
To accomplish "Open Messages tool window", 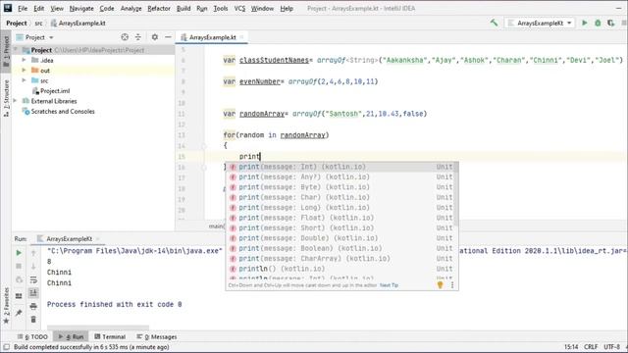I will (157, 336).
